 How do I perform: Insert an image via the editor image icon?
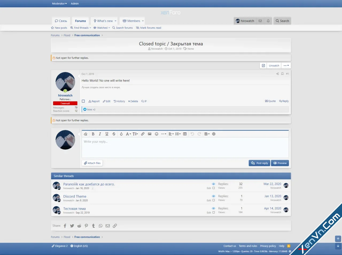click(x=150, y=134)
